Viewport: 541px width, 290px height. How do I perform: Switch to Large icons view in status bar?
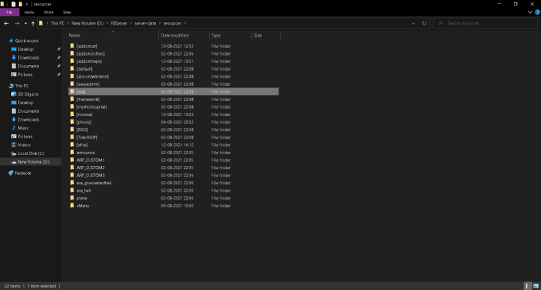pos(535,286)
